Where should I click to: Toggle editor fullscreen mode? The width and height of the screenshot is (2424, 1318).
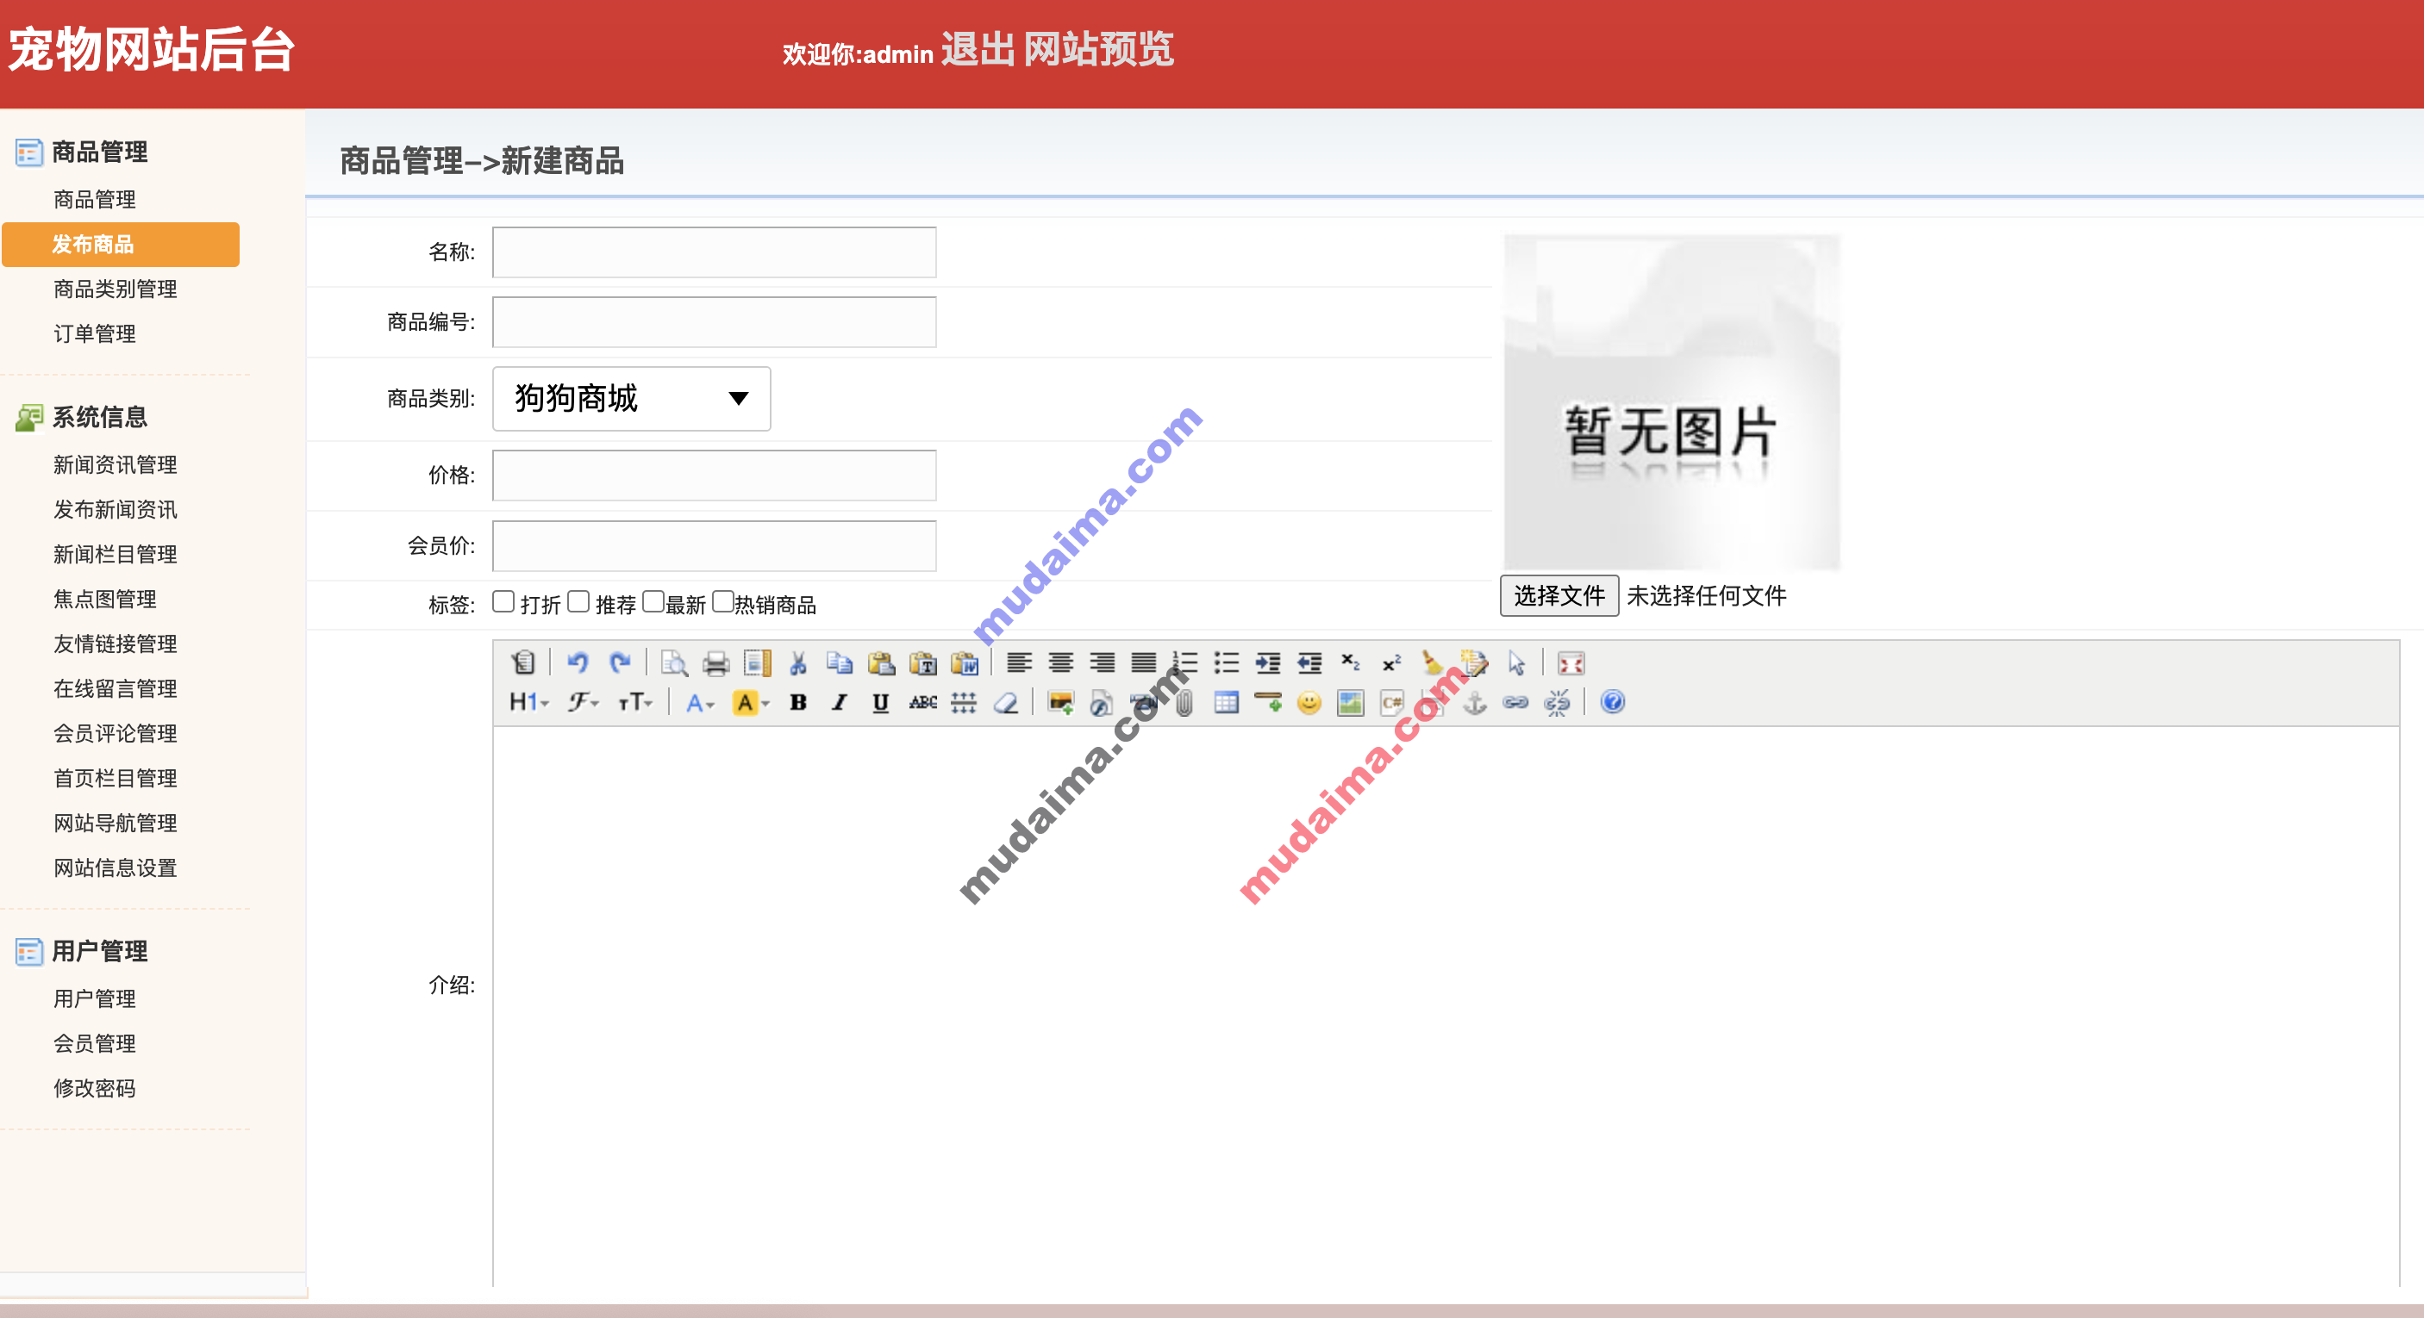click(1571, 662)
